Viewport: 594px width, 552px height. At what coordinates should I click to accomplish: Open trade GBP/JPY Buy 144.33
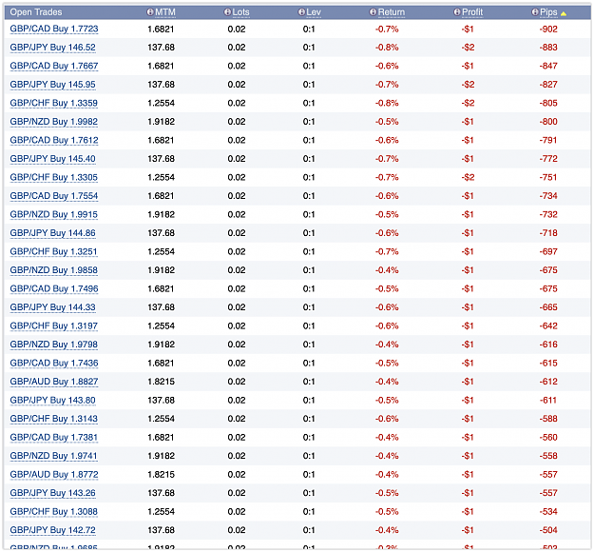(x=52, y=307)
